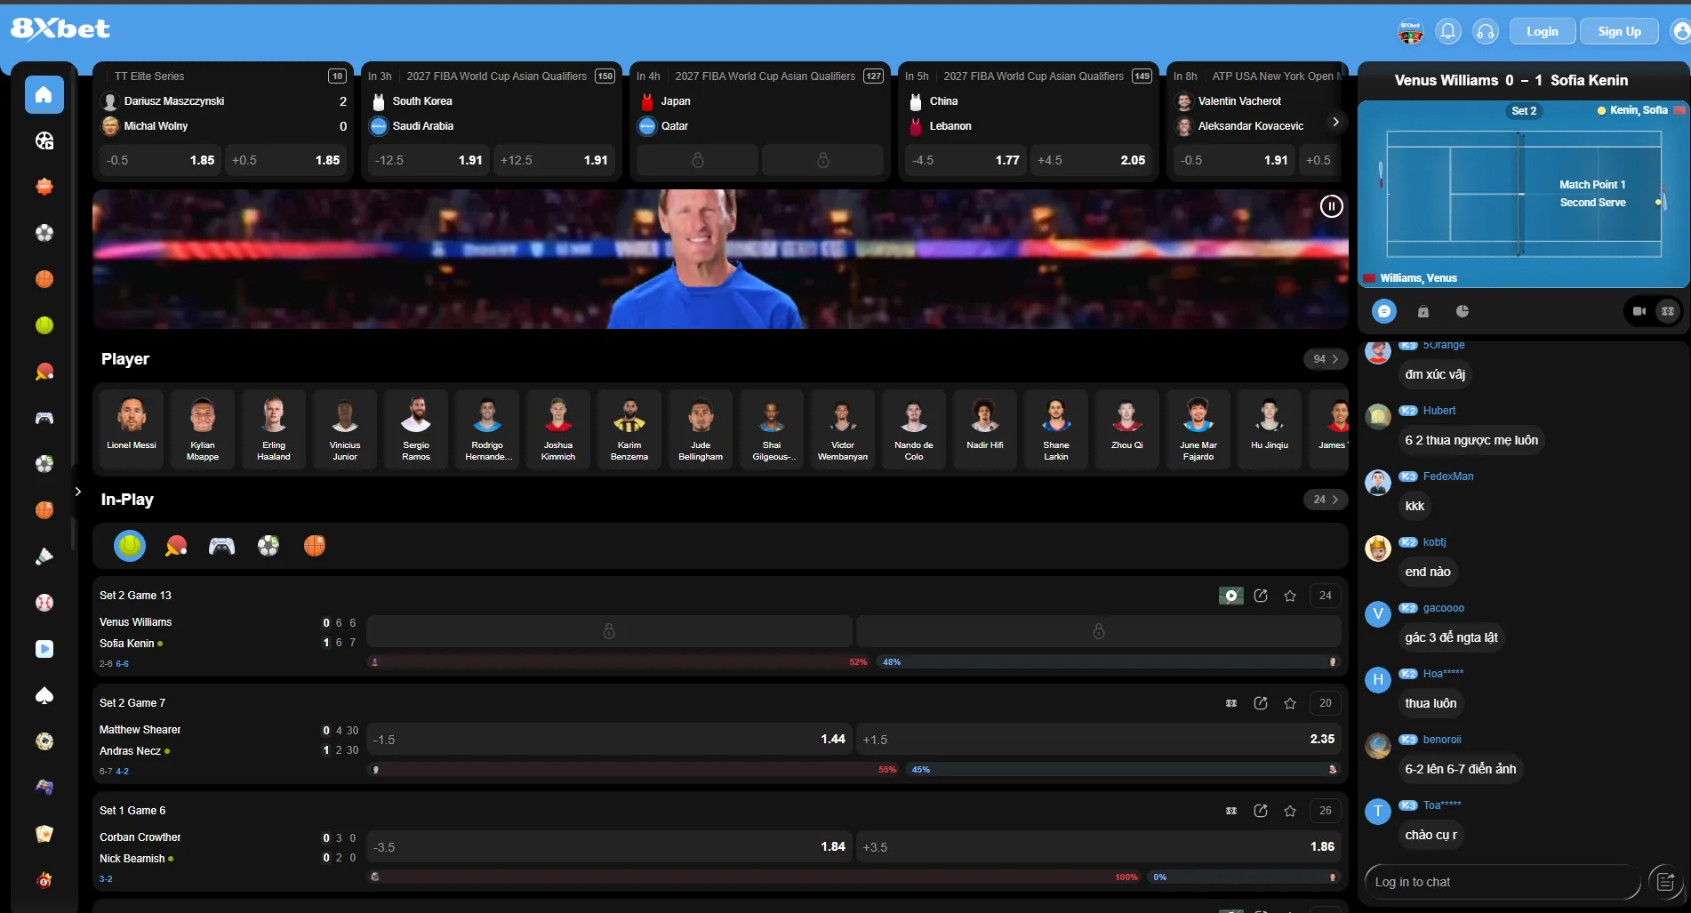Open the roulette promo icon in header

click(x=1411, y=31)
